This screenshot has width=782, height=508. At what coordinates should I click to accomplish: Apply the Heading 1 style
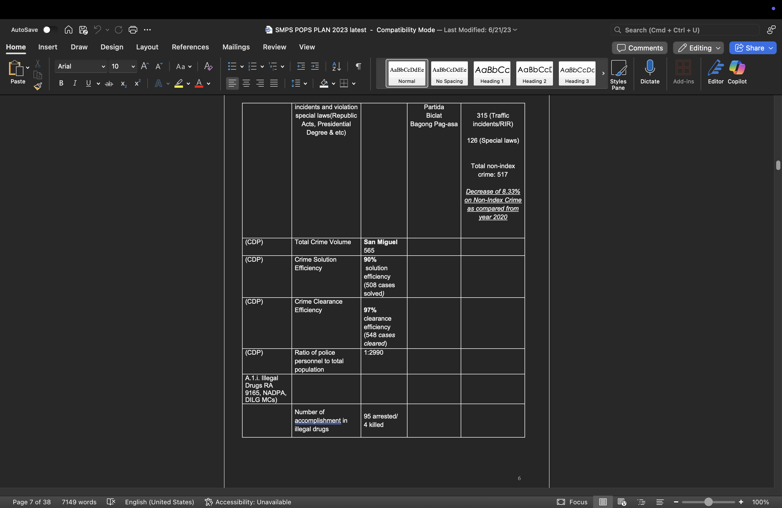(x=492, y=74)
